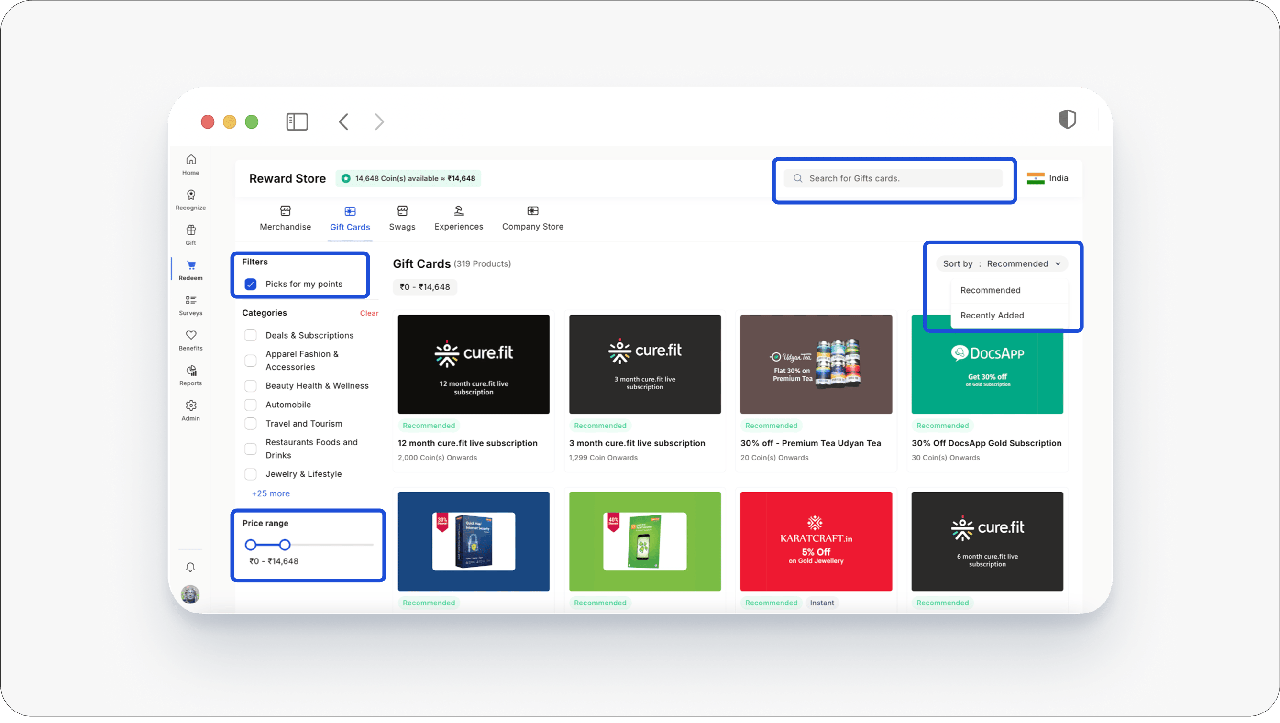Open 3 month cure.fit live subscription title

(x=637, y=443)
